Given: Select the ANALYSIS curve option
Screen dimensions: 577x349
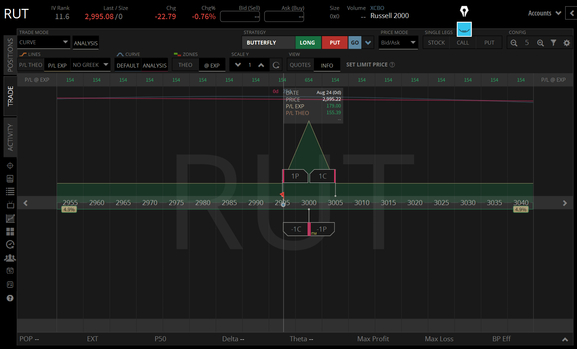Looking at the screenshot, I should pos(155,65).
